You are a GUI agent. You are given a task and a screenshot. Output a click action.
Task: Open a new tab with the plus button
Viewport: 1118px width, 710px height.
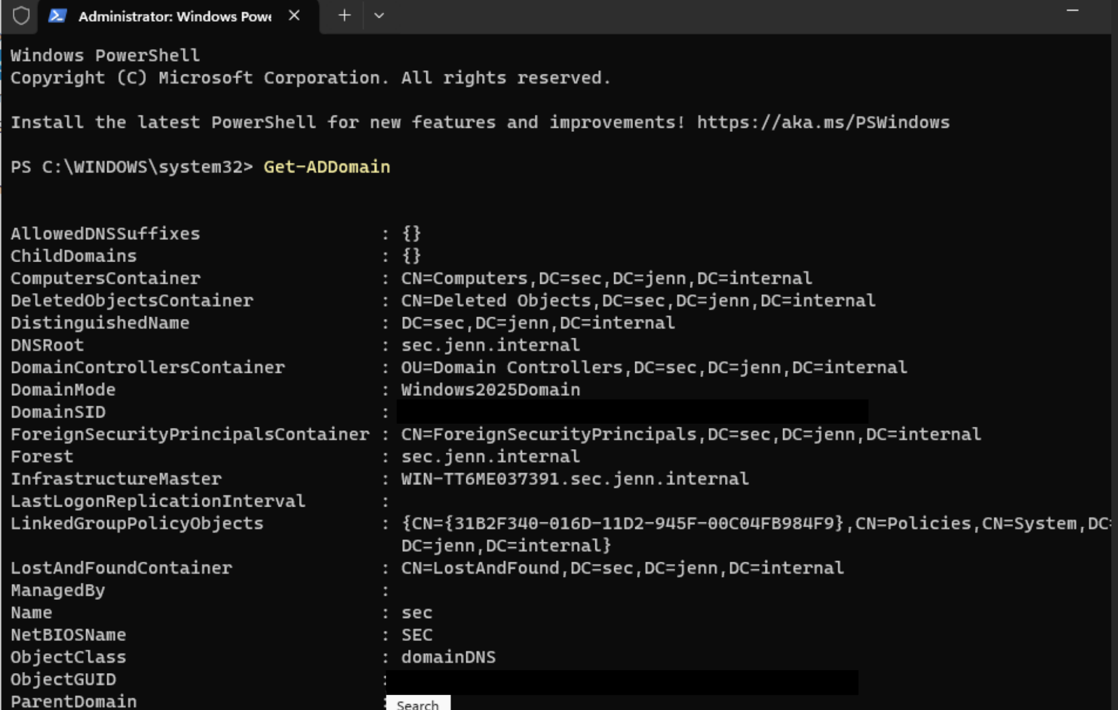(344, 16)
